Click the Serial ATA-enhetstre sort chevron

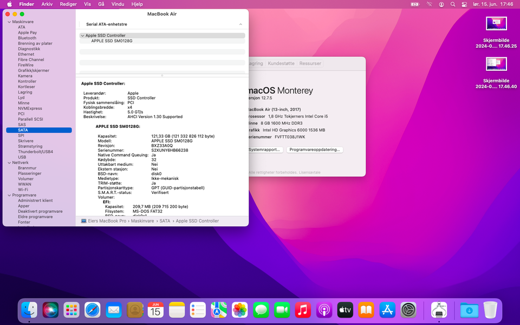click(240, 24)
